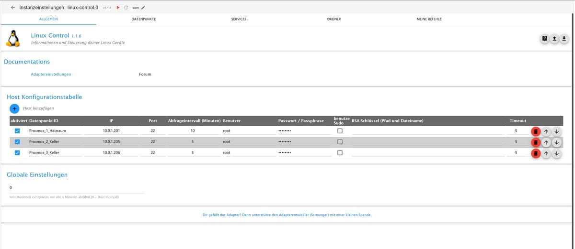Move Proxmox_3_Keller row up

click(x=546, y=153)
